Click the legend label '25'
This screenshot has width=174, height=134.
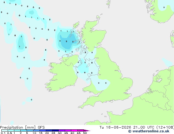click(53, 133)
